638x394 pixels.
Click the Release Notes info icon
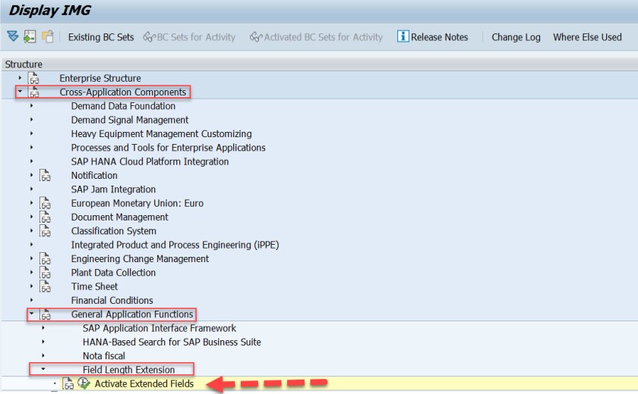[x=403, y=36]
